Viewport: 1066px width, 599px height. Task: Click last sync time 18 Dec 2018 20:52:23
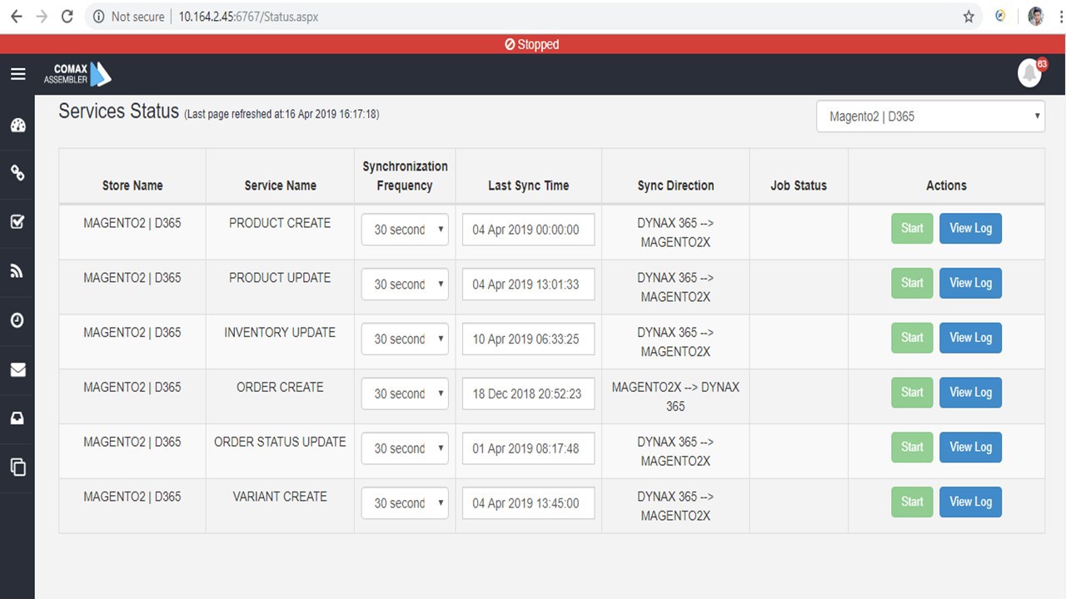point(529,394)
